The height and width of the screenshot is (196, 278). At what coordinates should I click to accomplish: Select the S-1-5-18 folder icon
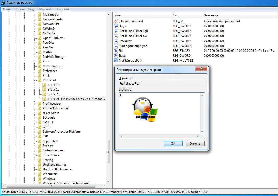click(44, 85)
